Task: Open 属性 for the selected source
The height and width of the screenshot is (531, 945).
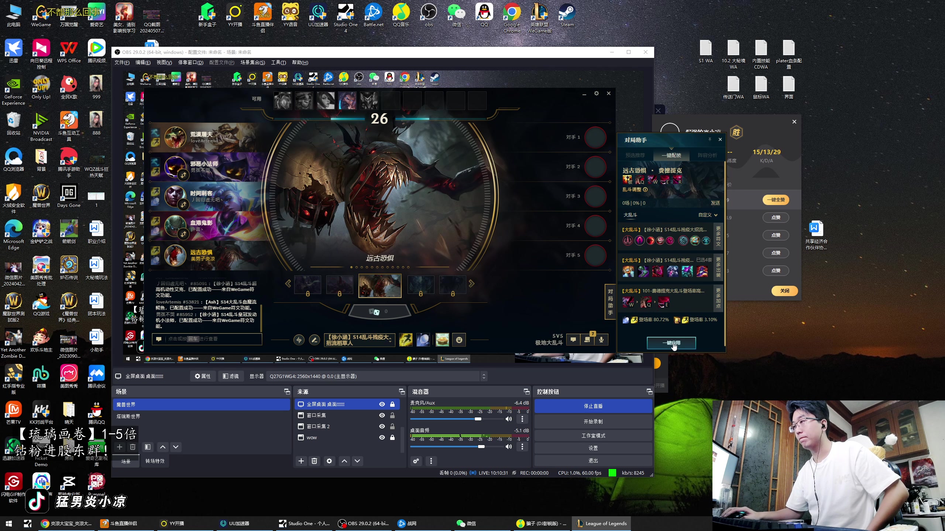Action: (x=203, y=376)
